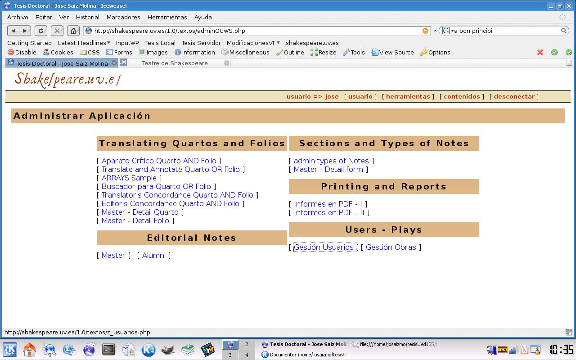Open the Tools developer toolbar menu
576x360 pixels.
pyautogui.click(x=354, y=52)
